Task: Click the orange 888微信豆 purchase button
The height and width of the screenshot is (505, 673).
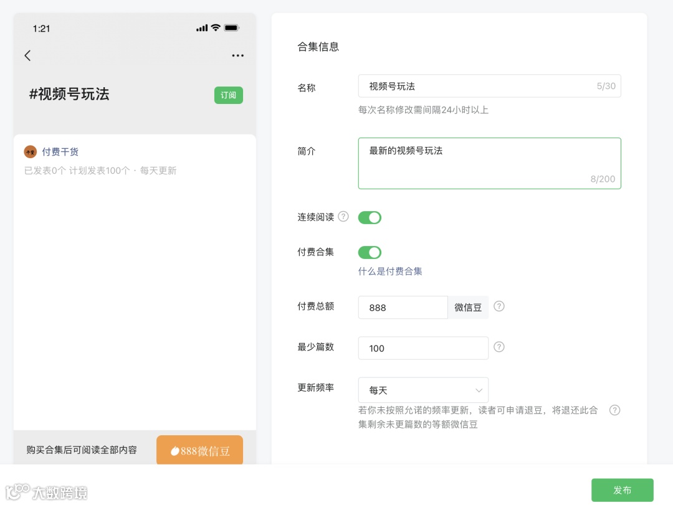Action: (199, 450)
